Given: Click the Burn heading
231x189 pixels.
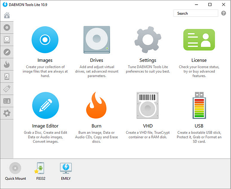Looking at the screenshot, I should 96,126.
